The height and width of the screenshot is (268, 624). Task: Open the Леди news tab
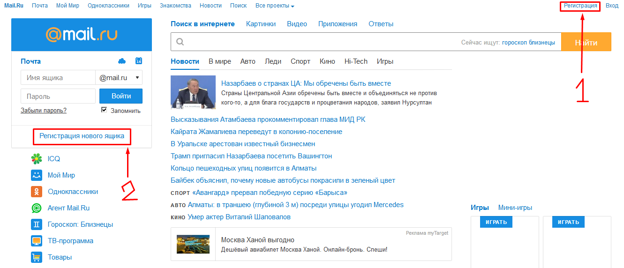pyautogui.click(x=273, y=61)
